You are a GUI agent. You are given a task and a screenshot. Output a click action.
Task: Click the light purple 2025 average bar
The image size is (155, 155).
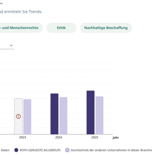click(99, 115)
